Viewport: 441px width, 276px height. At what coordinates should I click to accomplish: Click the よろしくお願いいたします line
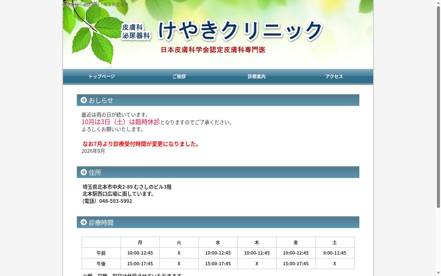point(113,129)
